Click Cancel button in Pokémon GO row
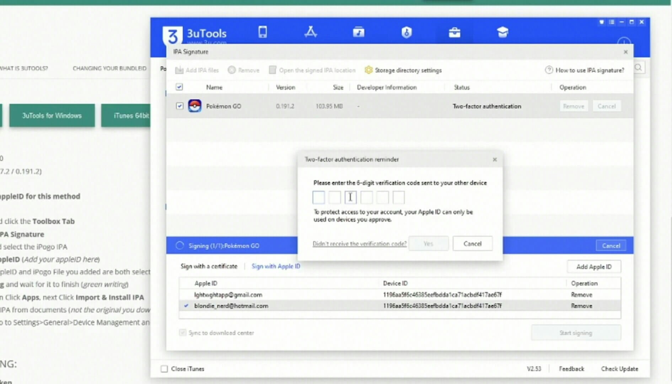 (607, 106)
